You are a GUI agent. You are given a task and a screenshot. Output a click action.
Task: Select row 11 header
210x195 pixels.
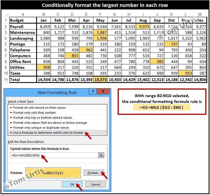(6, 80)
